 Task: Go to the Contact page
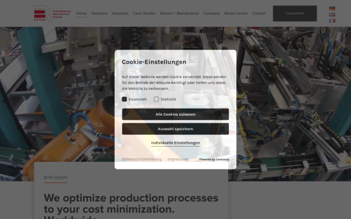coord(259,13)
